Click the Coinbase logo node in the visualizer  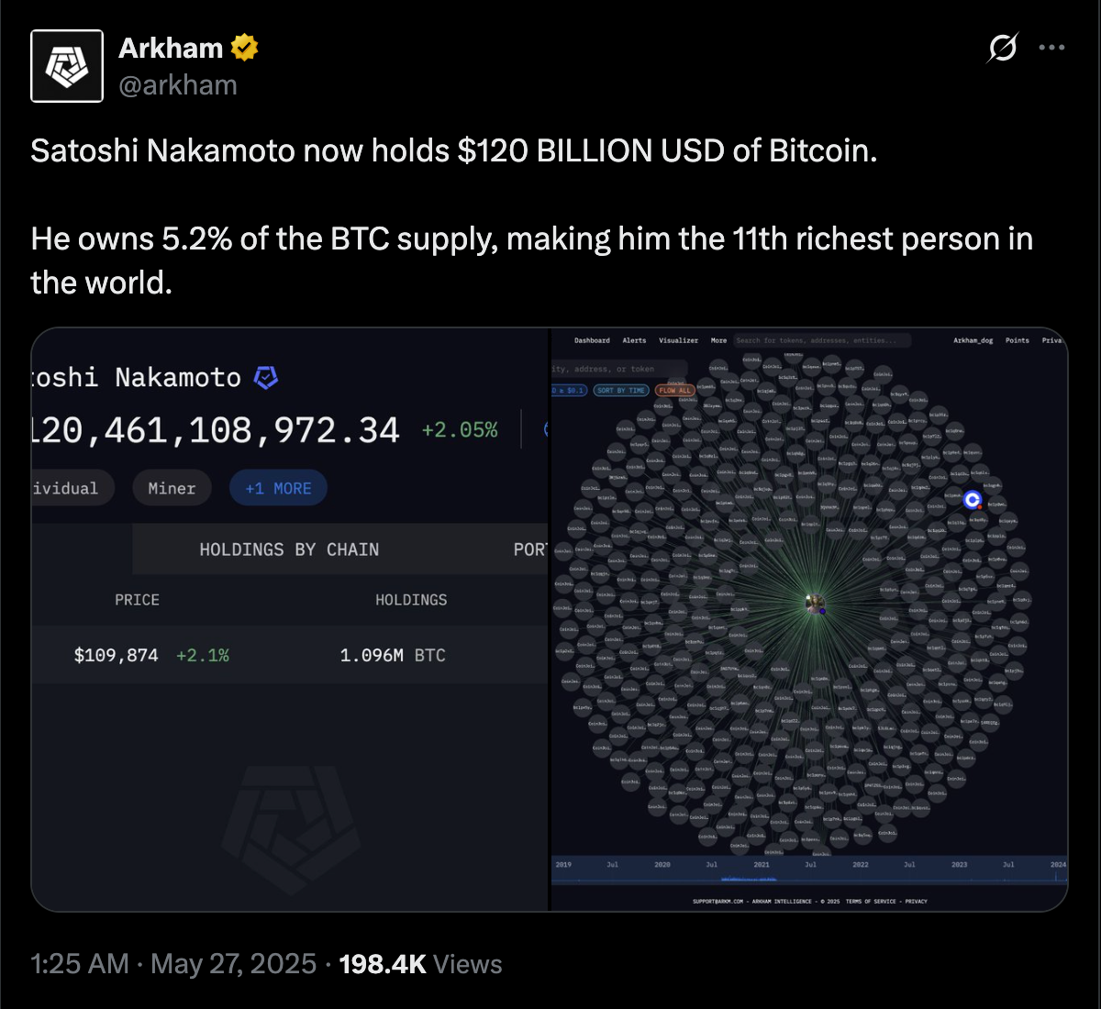(x=973, y=500)
